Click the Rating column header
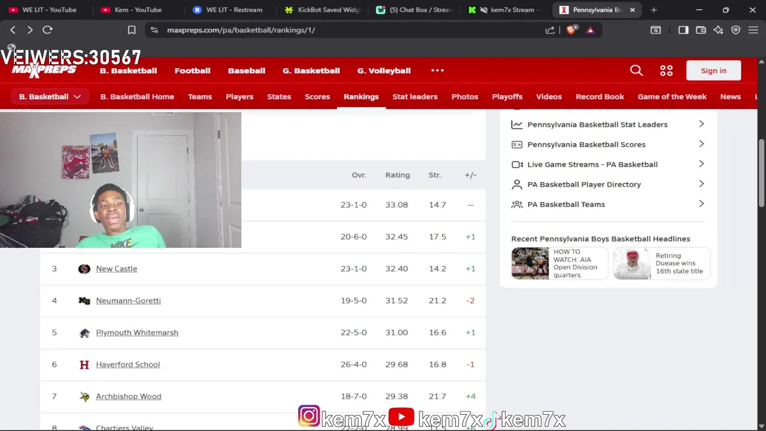This screenshot has height=431, width=766. [397, 175]
